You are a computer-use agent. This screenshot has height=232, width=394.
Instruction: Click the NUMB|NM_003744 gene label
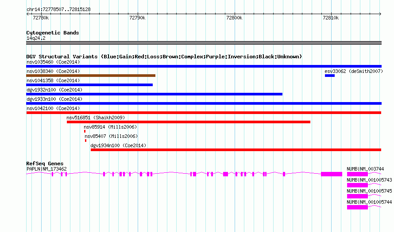click(x=365, y=169)
